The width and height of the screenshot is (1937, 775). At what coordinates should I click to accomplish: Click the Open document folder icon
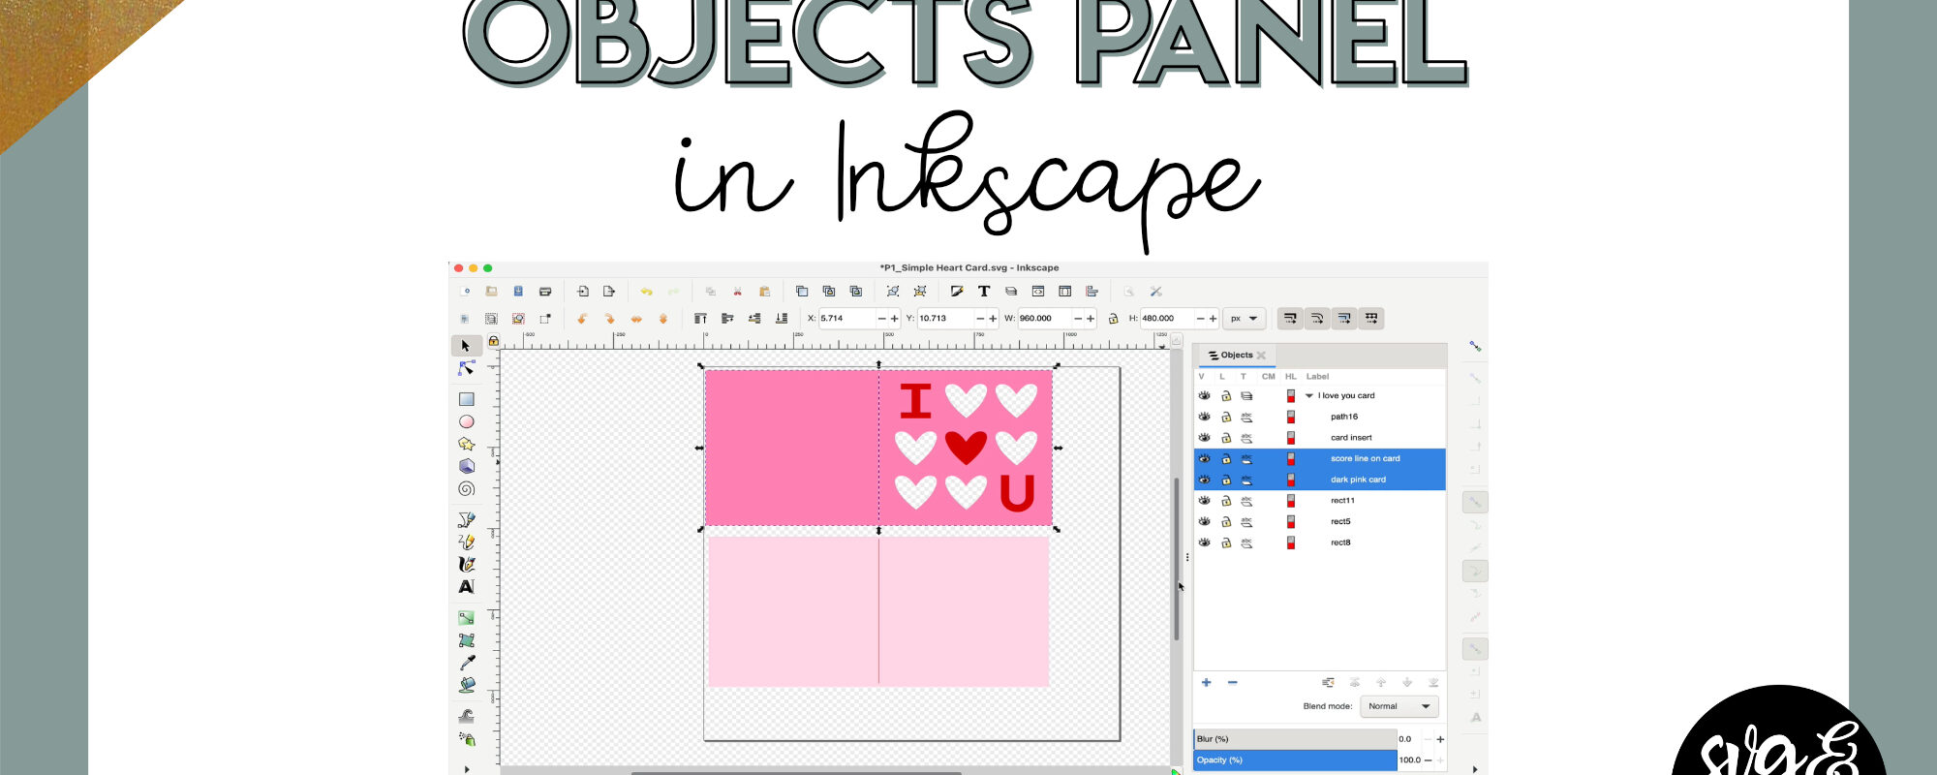(x=491, y=292)
